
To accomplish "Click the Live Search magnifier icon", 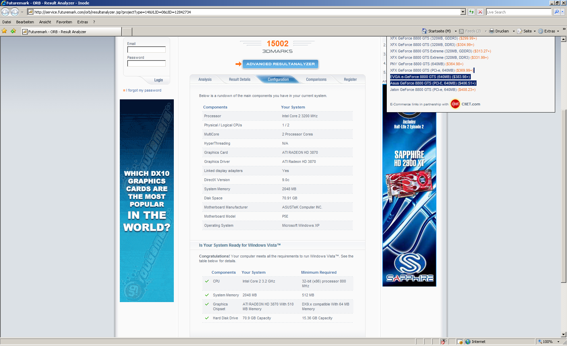I will (557, 12).
